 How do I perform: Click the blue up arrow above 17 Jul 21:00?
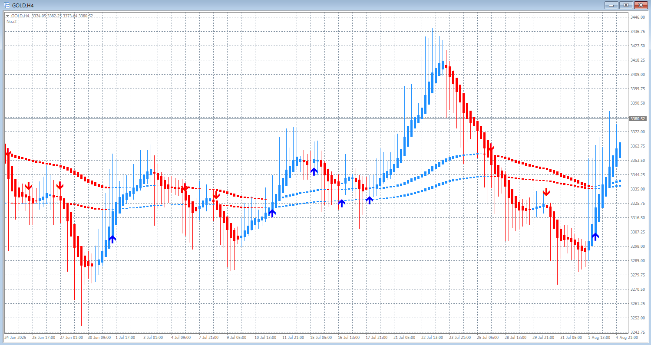(369, 200)
